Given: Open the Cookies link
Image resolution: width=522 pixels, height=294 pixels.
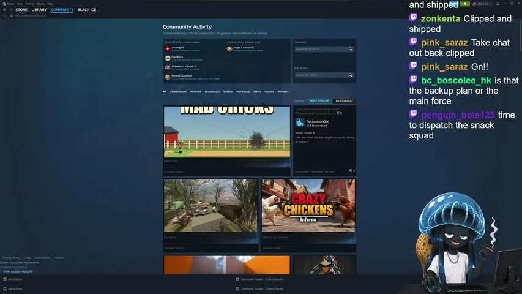Looking at the screenshot, I should click(59, 258).
